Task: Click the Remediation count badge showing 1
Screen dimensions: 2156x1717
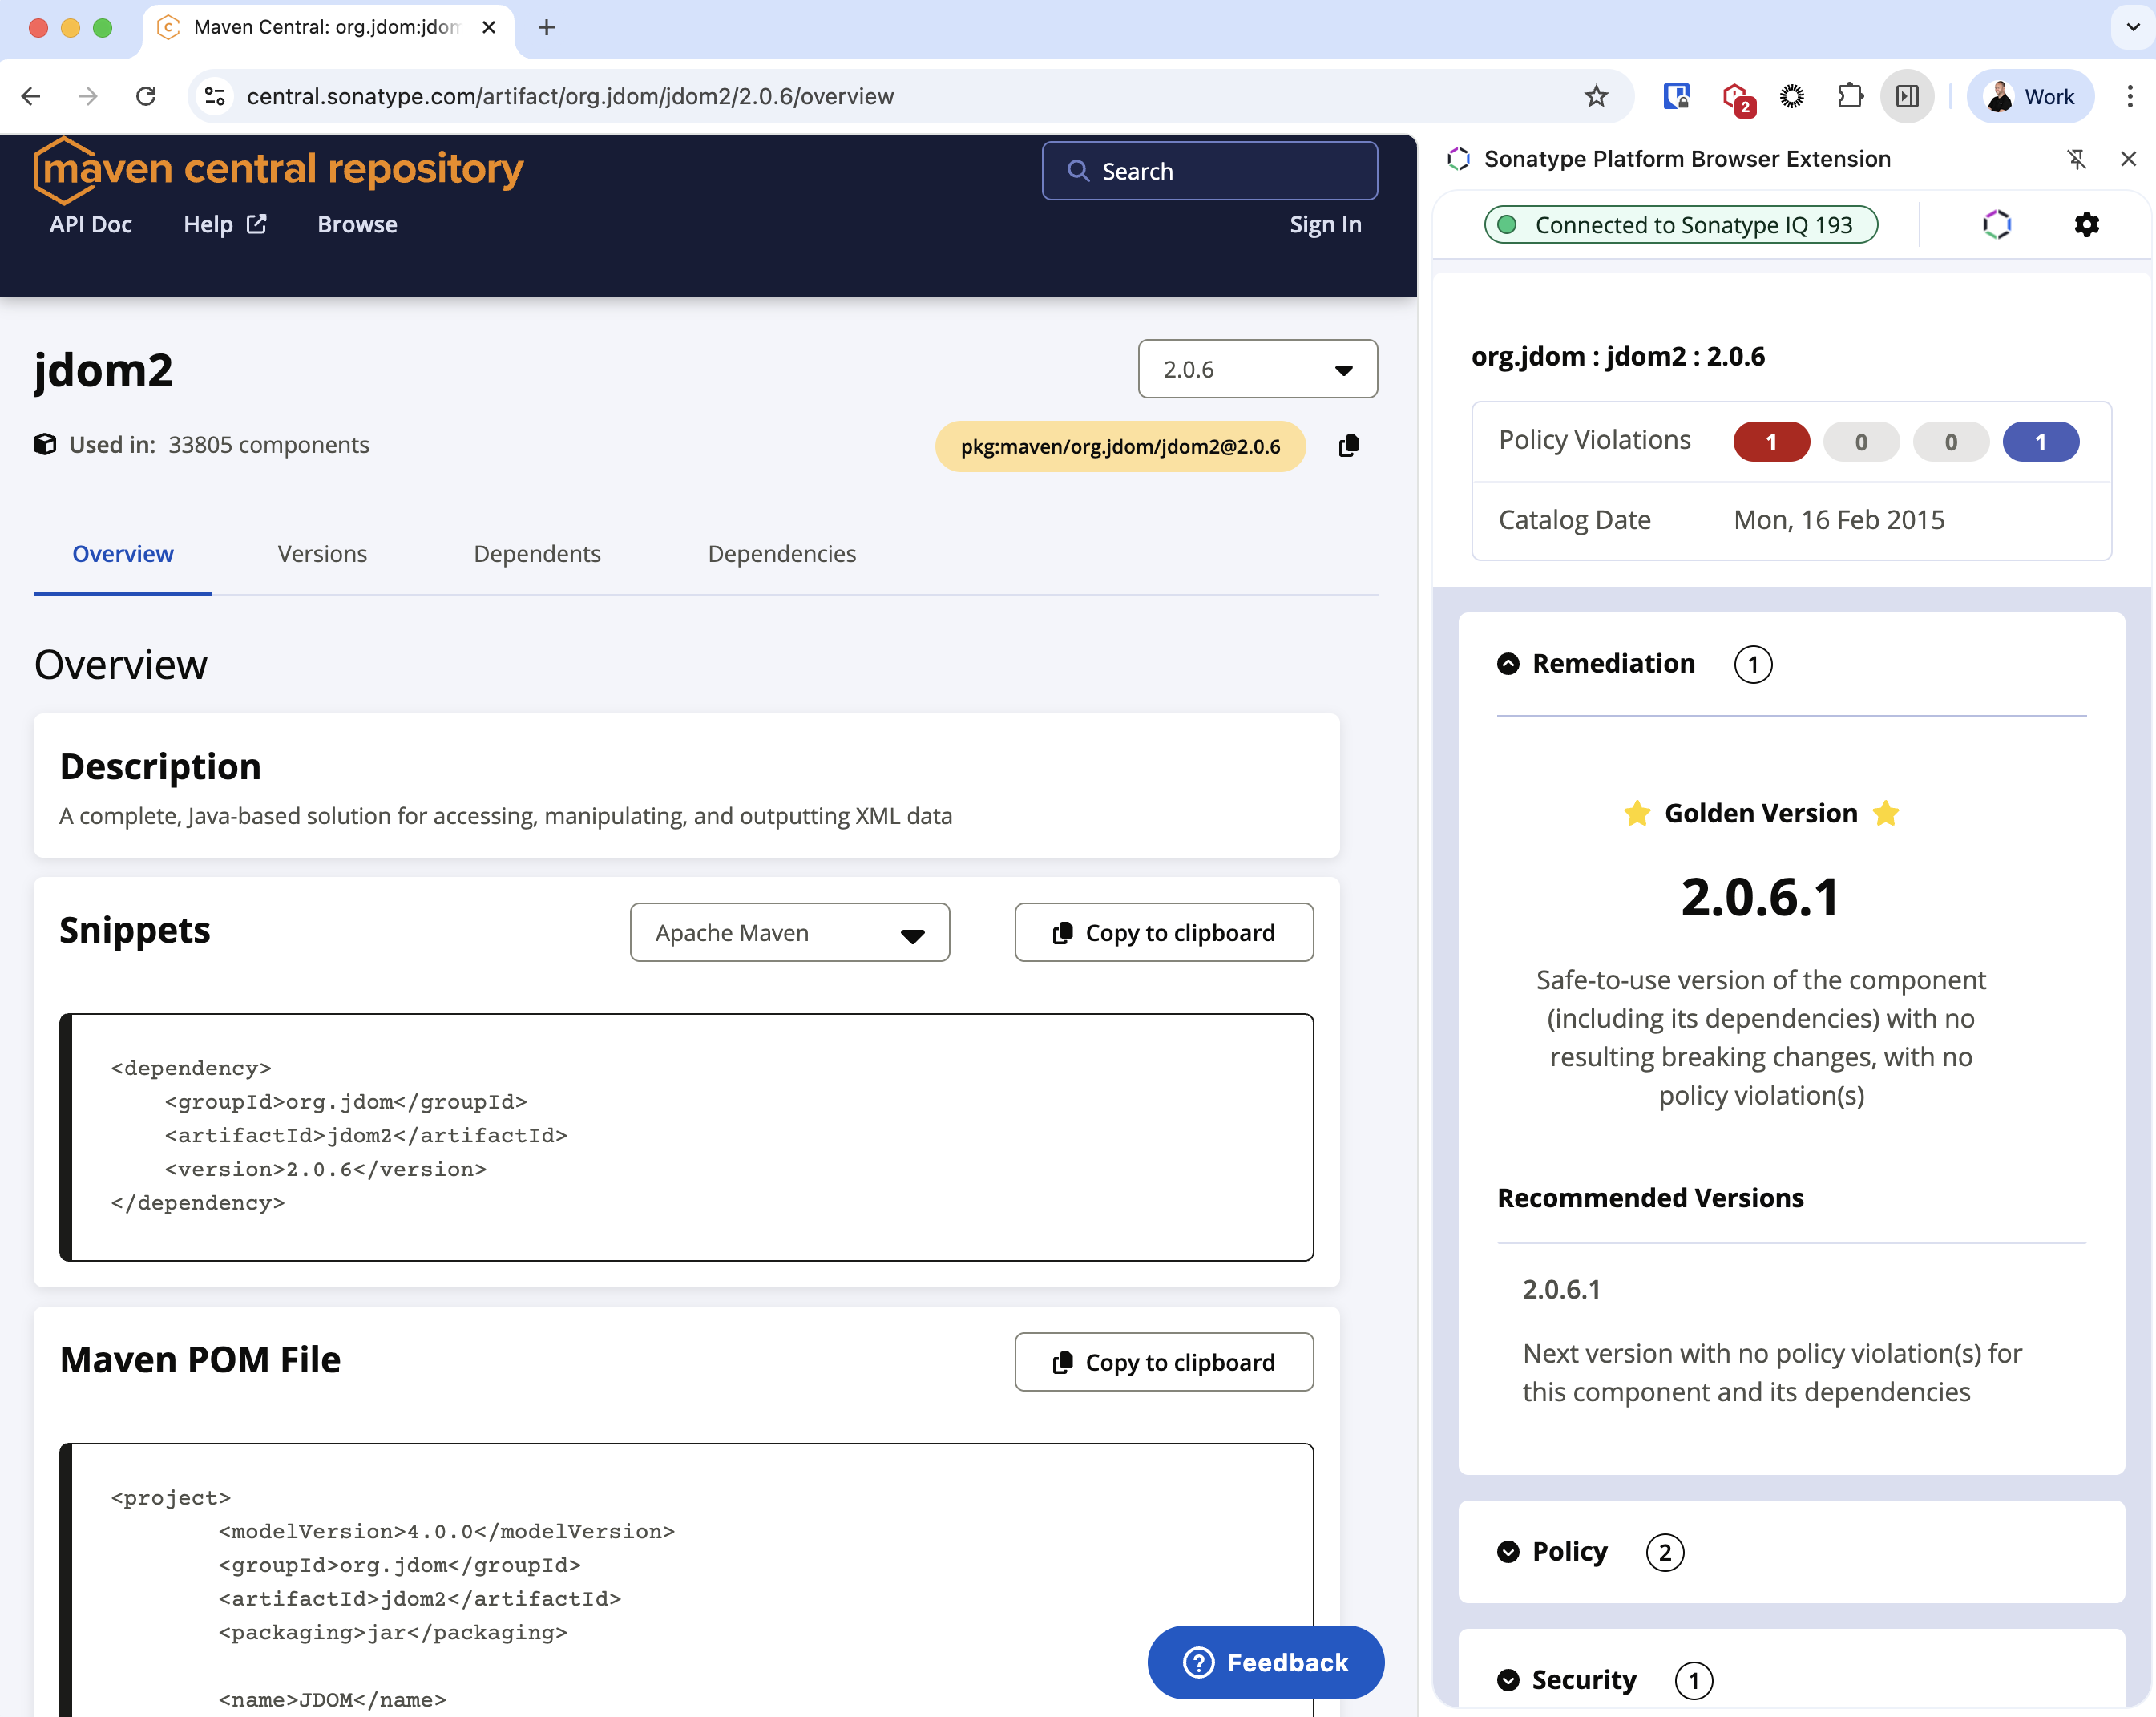Action: [x=1753, y=665]
